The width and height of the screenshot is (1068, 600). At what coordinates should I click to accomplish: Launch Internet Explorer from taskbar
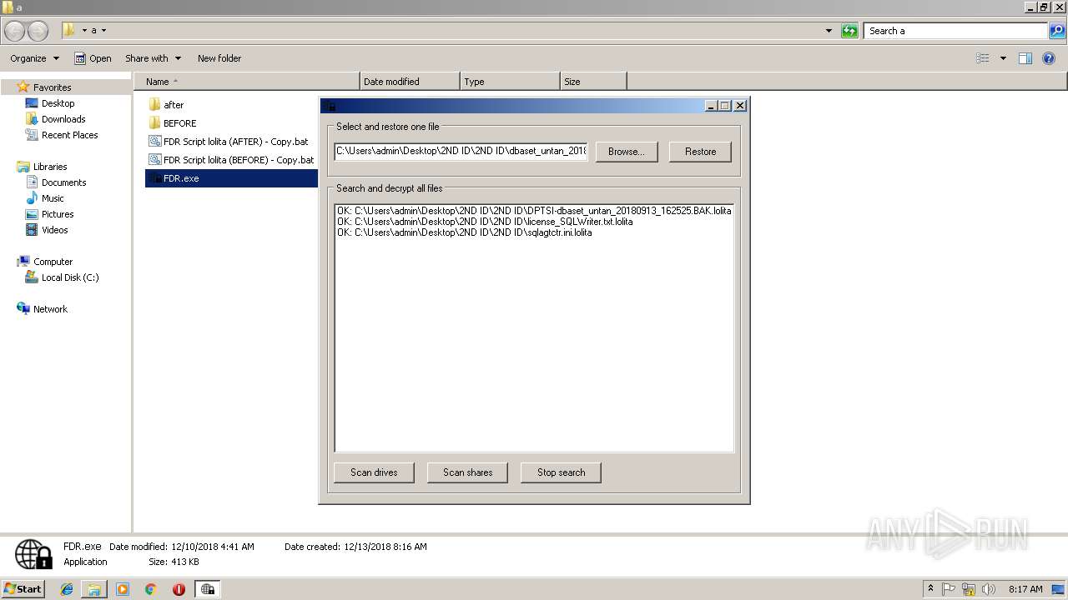[x=67, y=589]
